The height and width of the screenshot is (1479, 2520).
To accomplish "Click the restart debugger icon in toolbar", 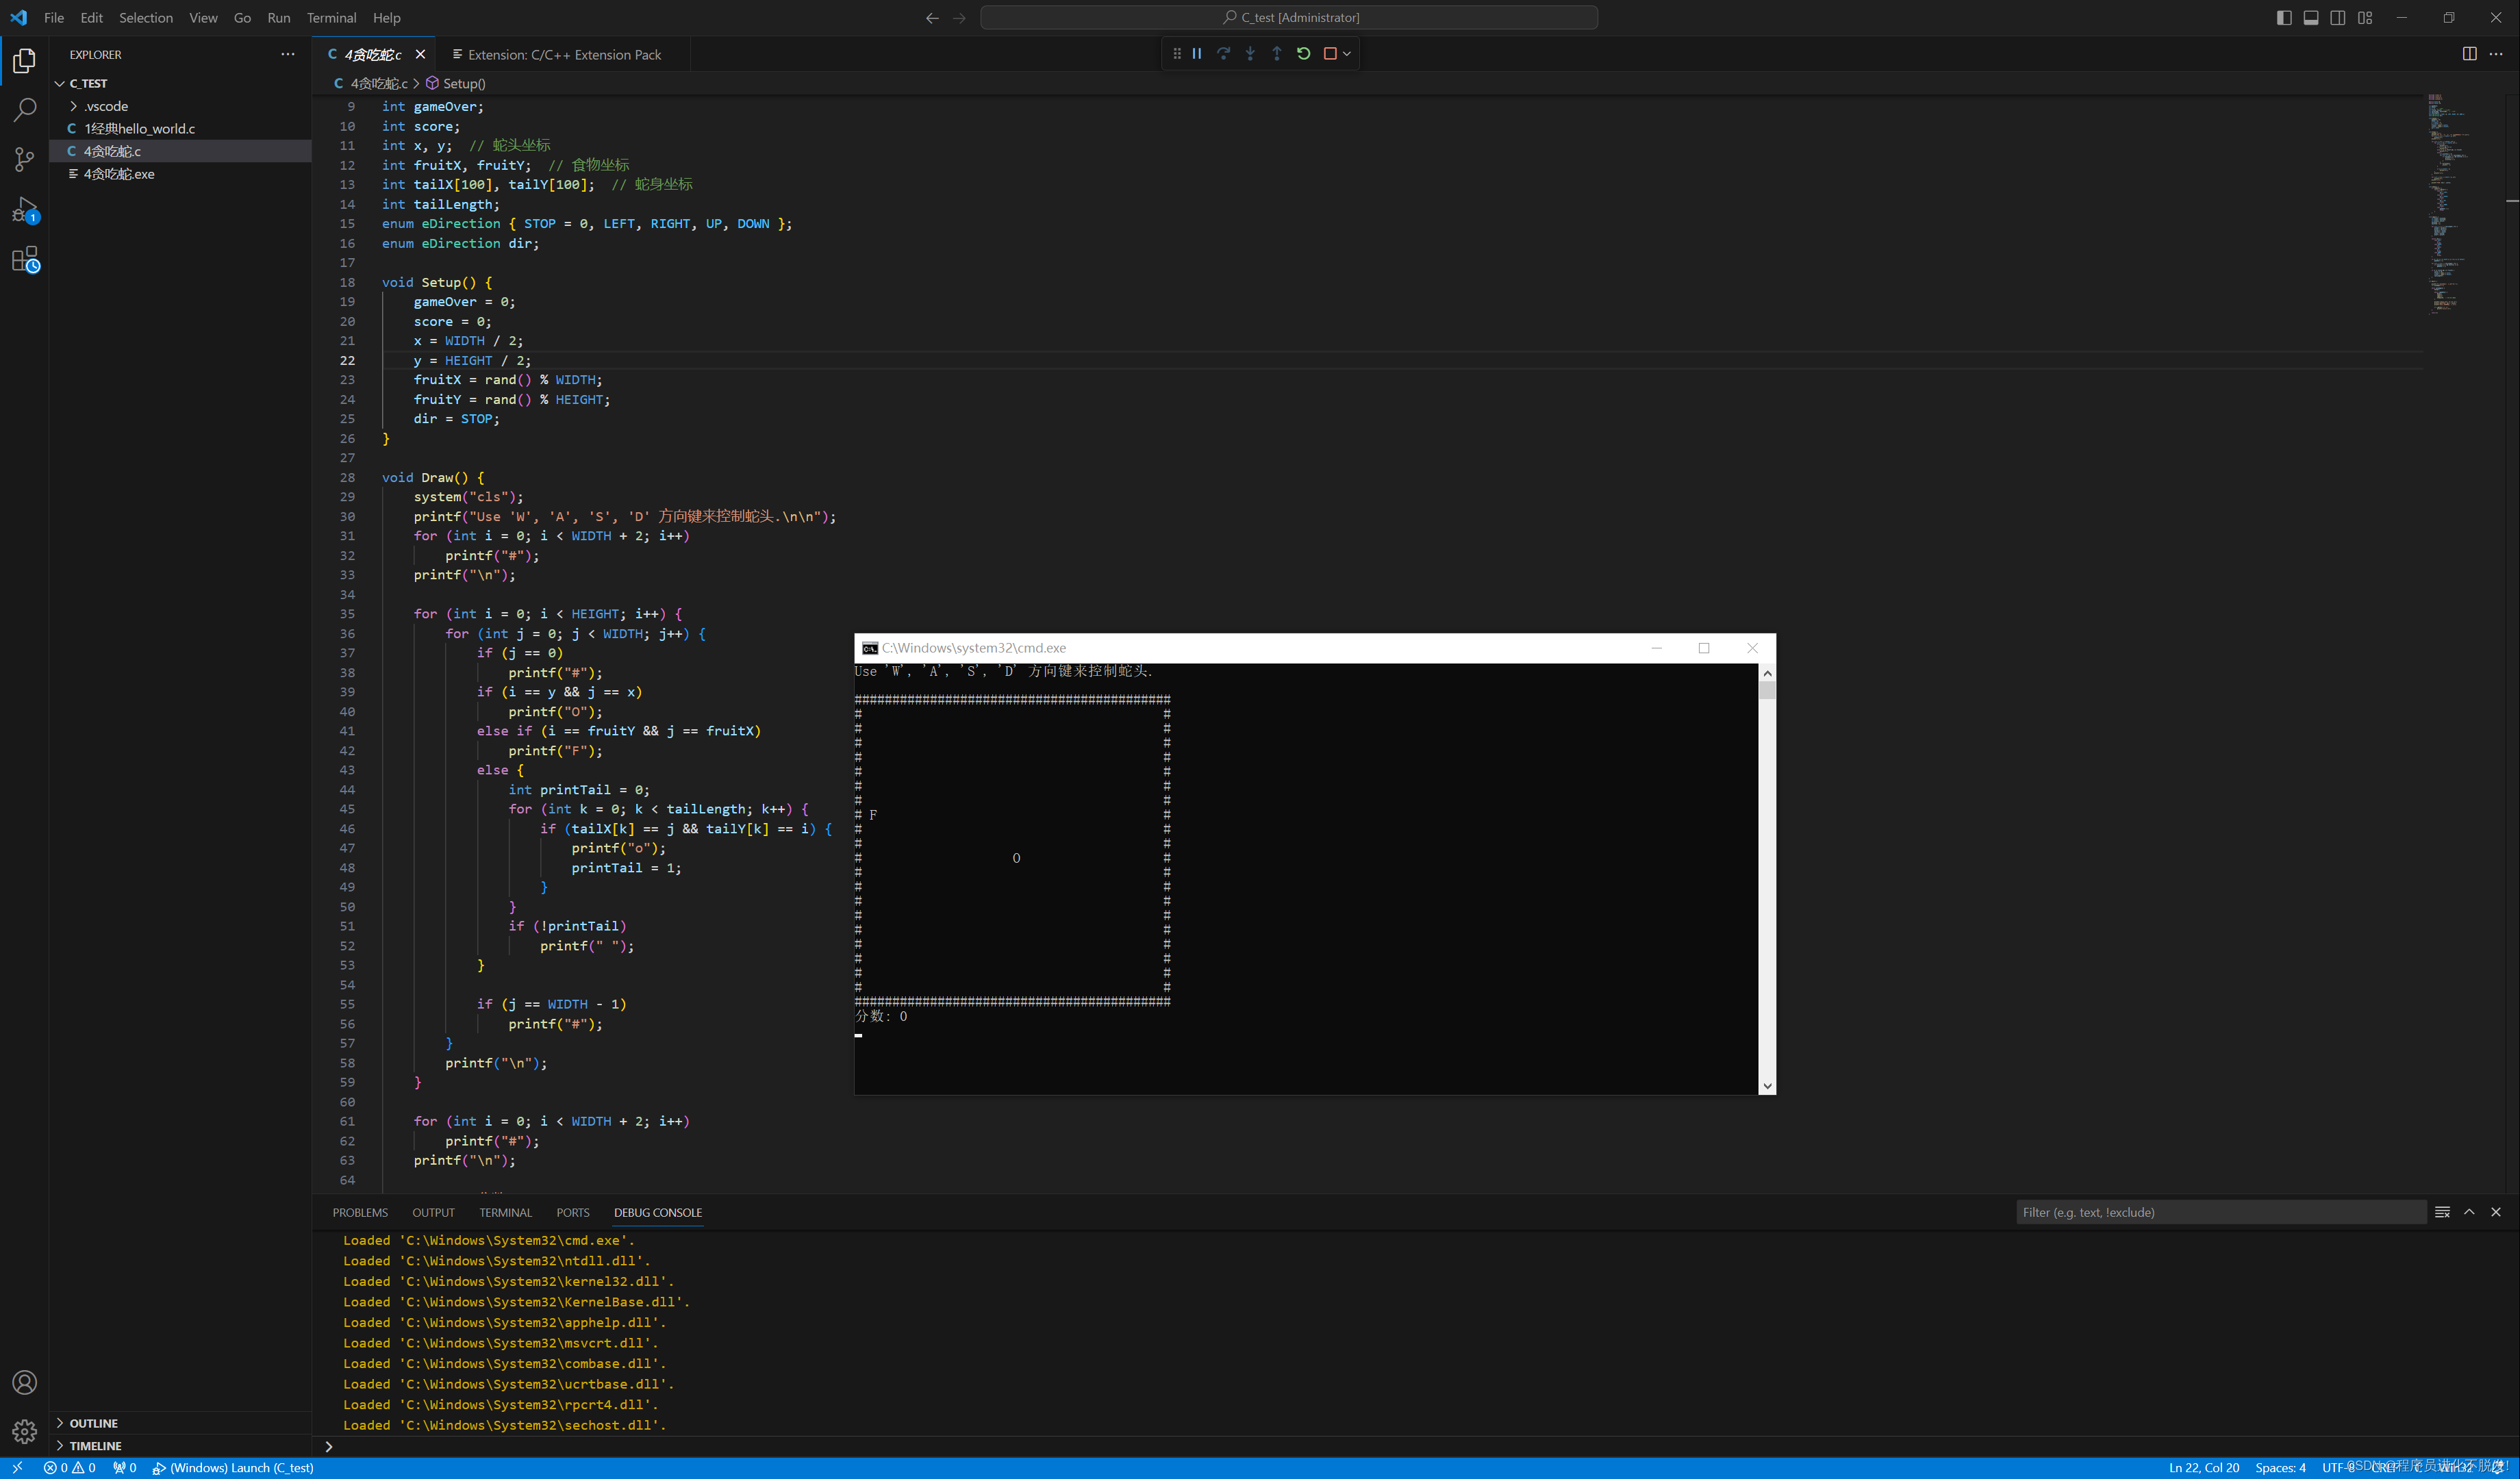I will (x=1303, y=53).
